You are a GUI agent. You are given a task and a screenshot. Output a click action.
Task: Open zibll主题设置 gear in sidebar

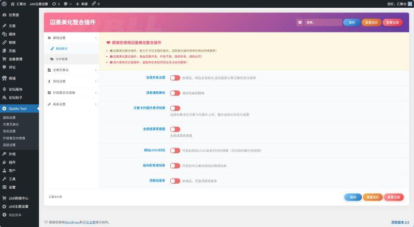click(4, 206)
